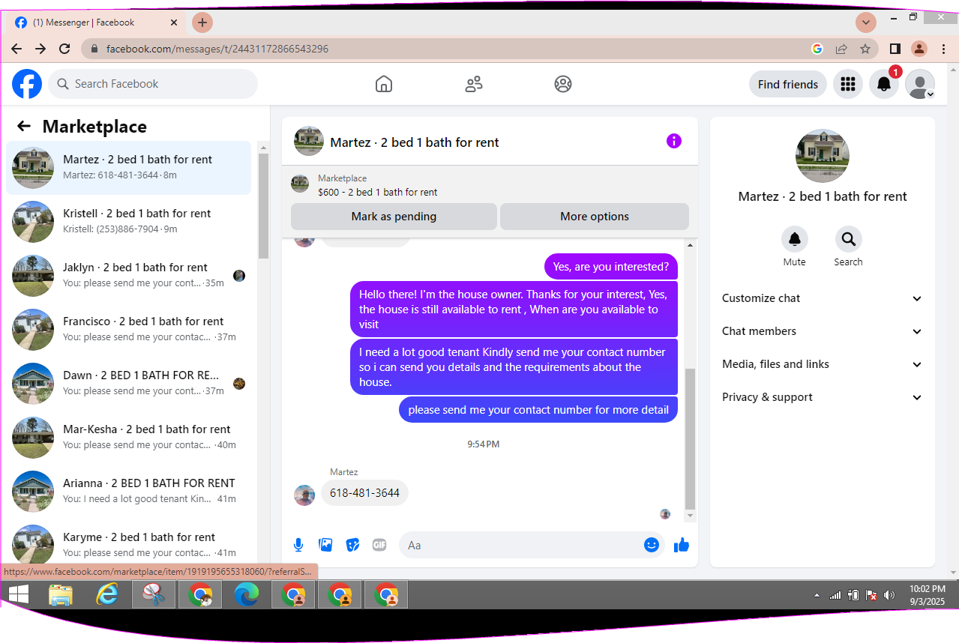Viewport: 959px width, 643px height.
Task: Click the conversation list scrollbar
Action: [x=263, y=206]
